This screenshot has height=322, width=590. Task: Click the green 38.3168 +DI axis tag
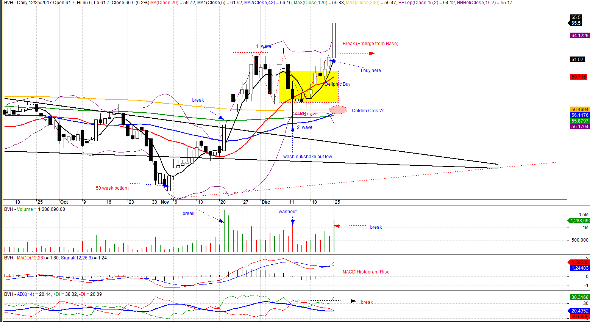pyautogui.click(x=580, y=297)
